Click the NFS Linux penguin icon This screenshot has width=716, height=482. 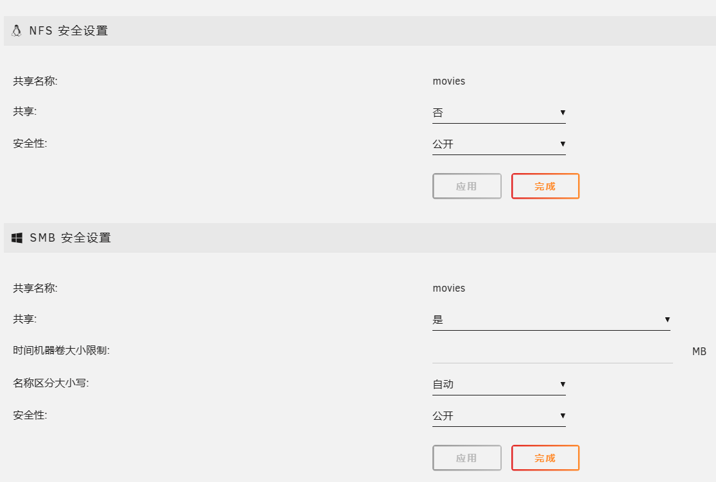pyautogui.click(x=17, y=31)
